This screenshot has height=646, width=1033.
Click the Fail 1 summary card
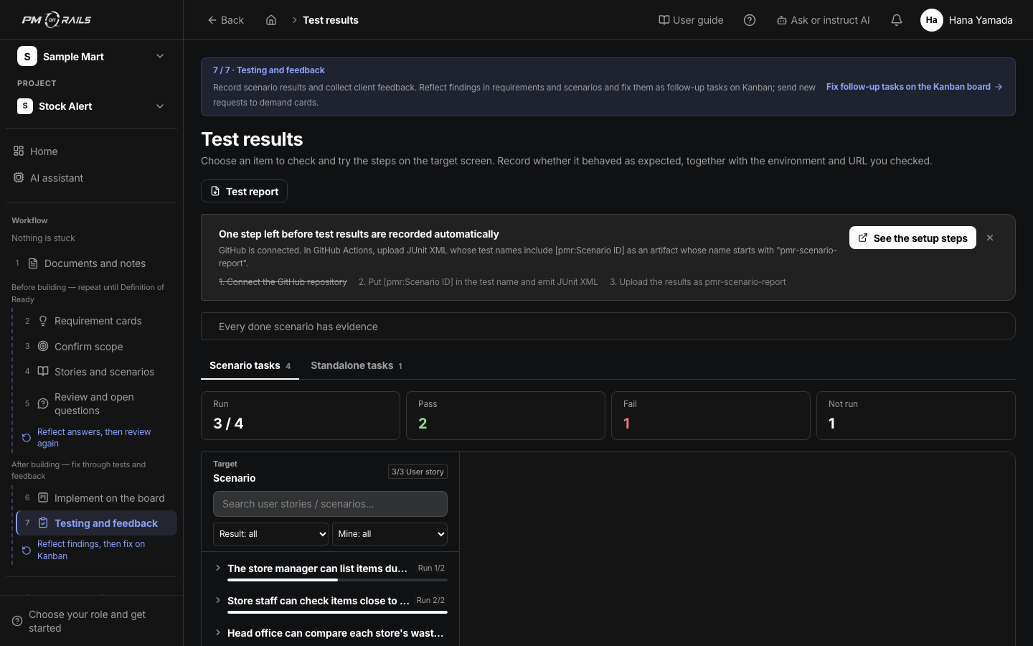point(711,416)
